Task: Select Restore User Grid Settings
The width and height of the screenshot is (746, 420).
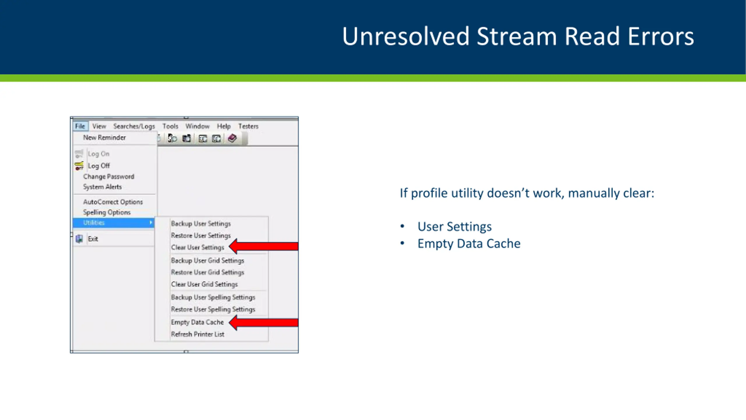Action: [x=207, y=272]
